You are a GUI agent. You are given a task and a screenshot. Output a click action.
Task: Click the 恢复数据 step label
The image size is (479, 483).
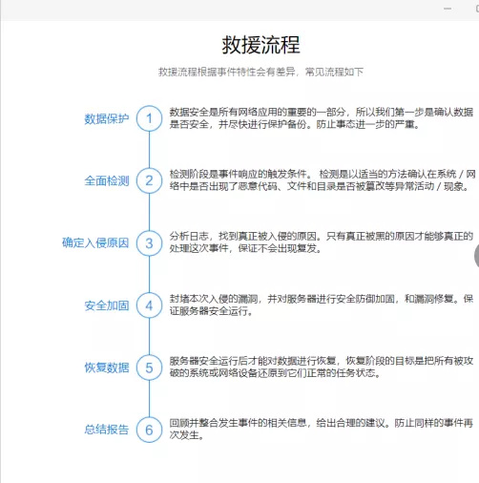(107, 367)
